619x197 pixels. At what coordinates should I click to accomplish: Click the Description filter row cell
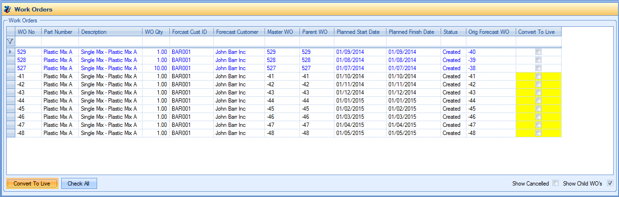pyautogui.click(x=110, y=41)
